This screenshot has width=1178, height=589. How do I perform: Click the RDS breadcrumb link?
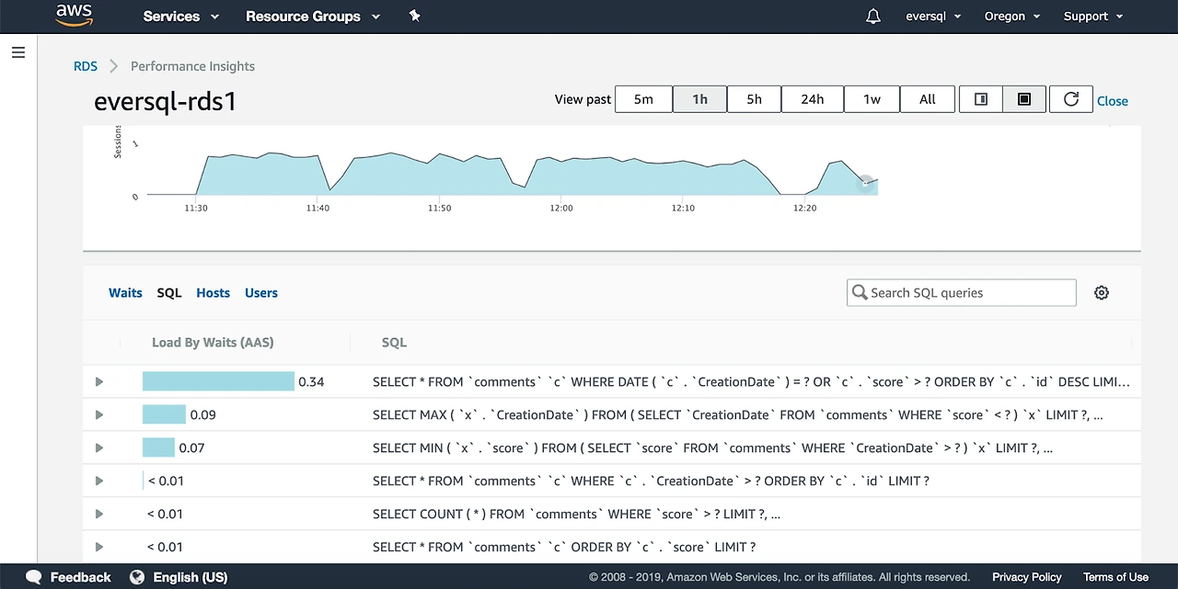point(86,66)
